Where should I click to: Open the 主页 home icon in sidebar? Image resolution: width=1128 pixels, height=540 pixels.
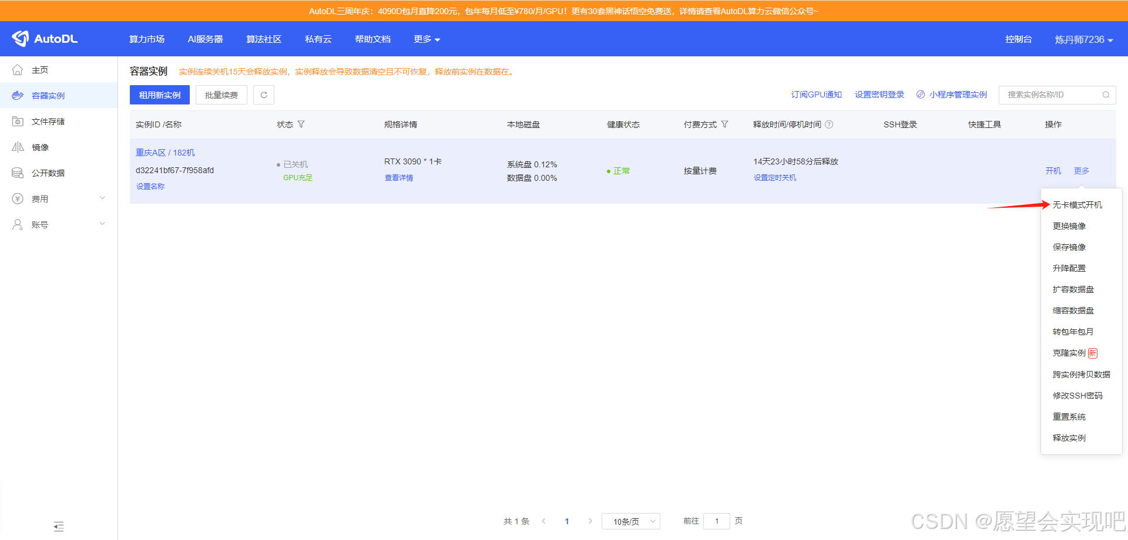(18, 70)
